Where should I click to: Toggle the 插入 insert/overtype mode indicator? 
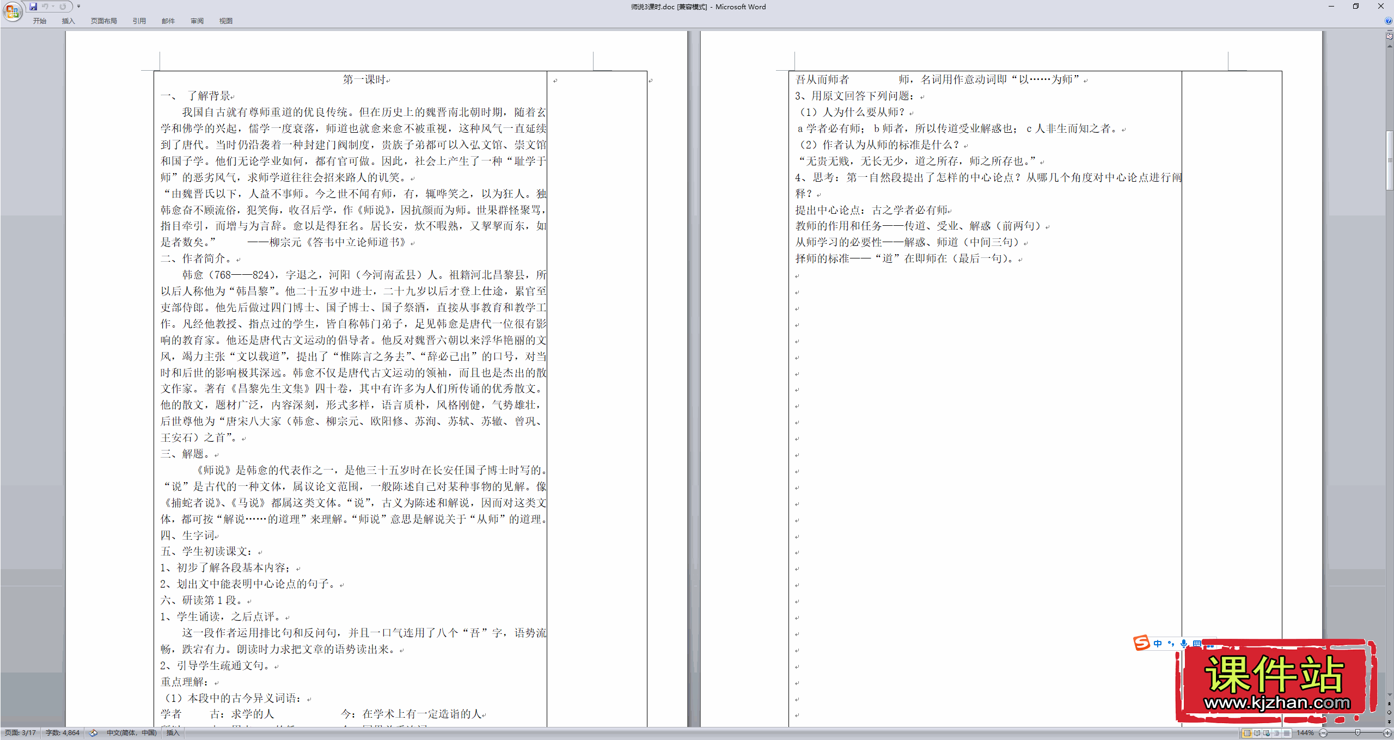[173, 733]
